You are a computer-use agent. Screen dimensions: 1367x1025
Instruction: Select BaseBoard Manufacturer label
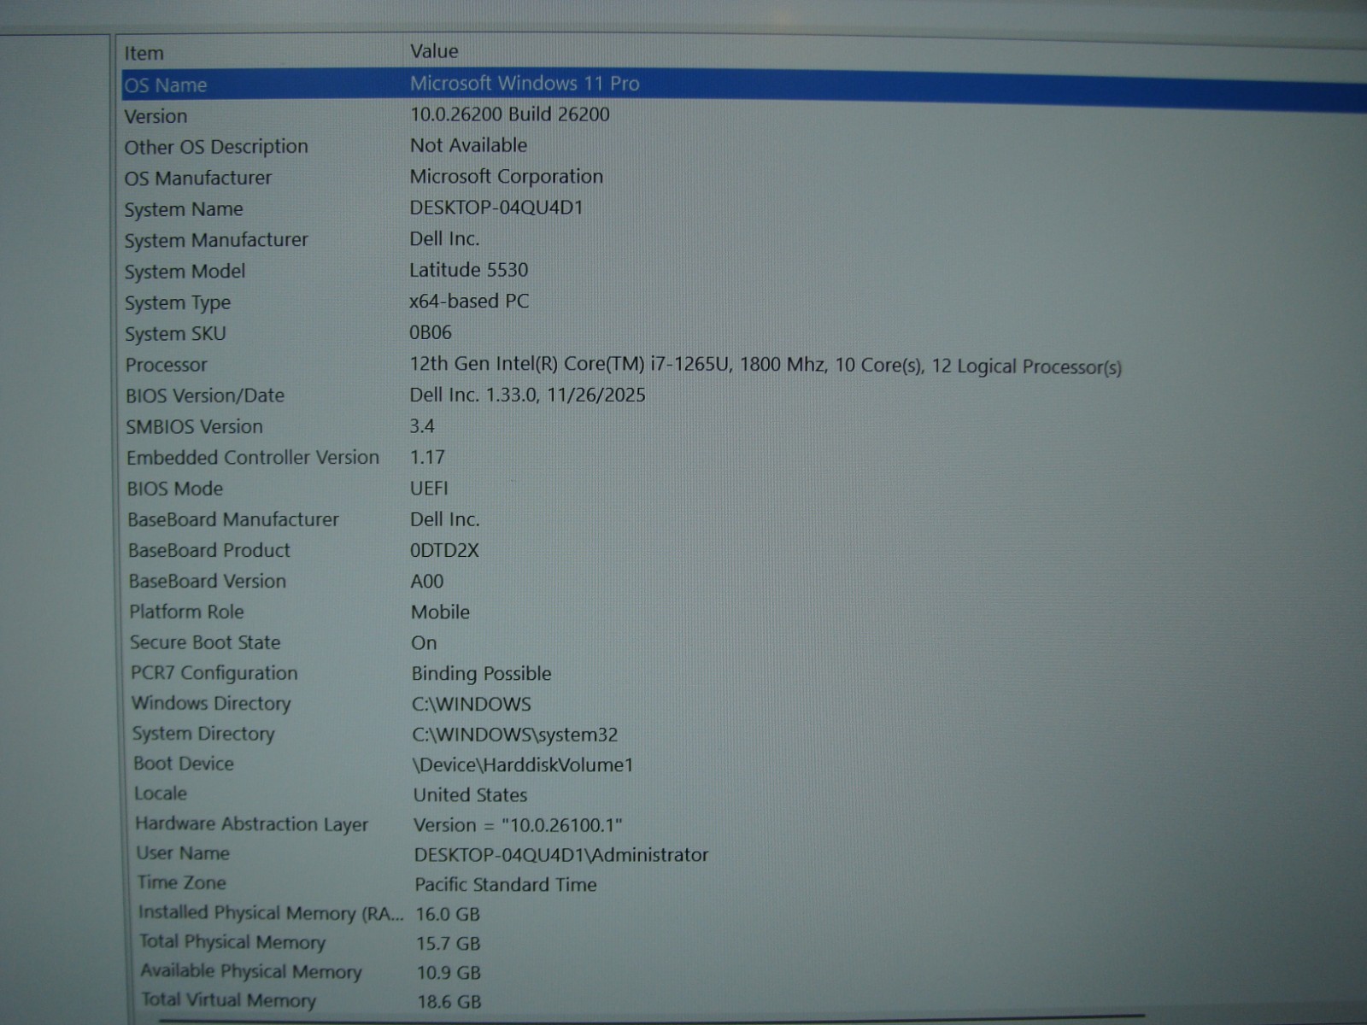click(233, 519)
